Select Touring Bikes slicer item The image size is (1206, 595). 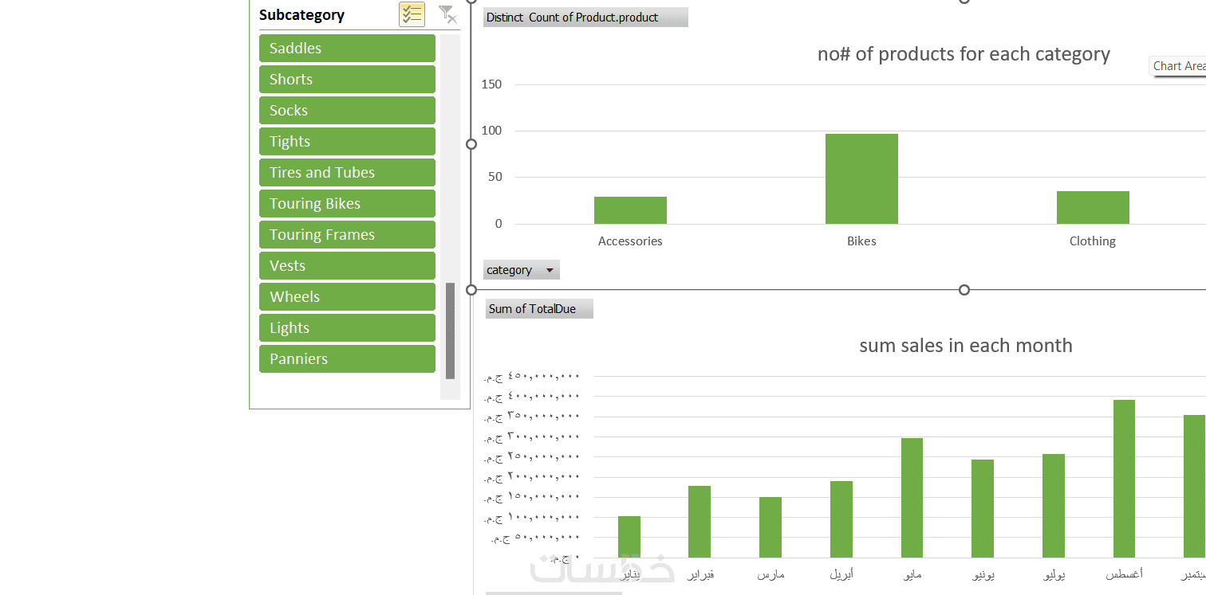347,204
